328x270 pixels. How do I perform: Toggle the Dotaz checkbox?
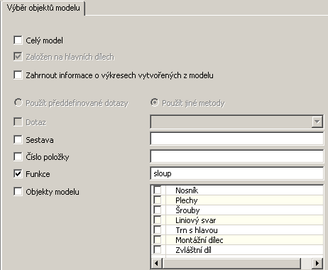click(18, 122)
